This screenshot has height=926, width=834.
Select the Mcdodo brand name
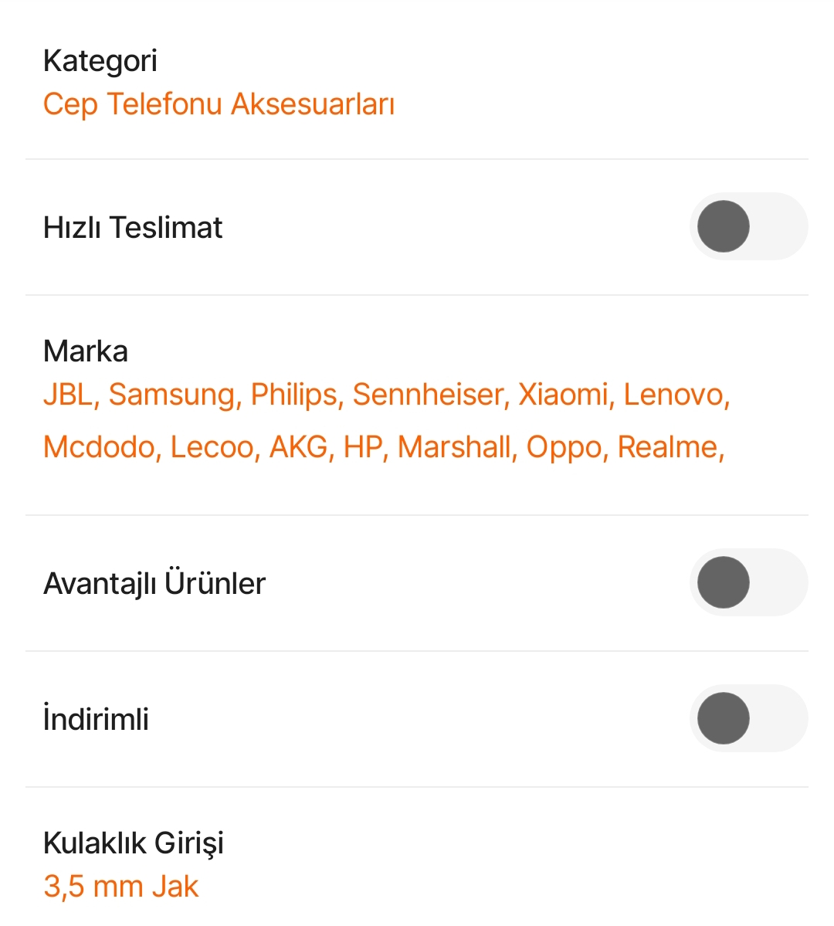click(x=99, y=447)
